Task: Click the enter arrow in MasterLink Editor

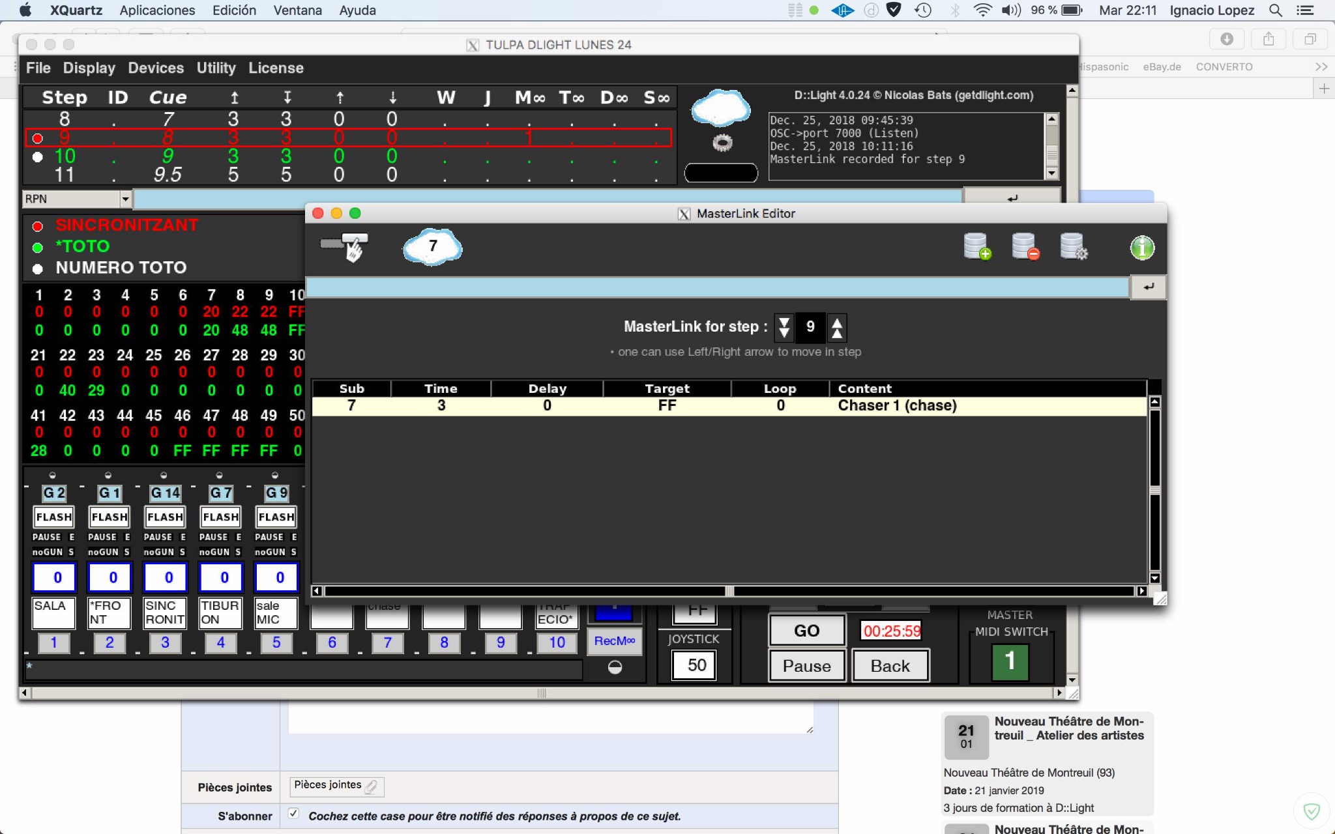Action: tap(1148, 287)
